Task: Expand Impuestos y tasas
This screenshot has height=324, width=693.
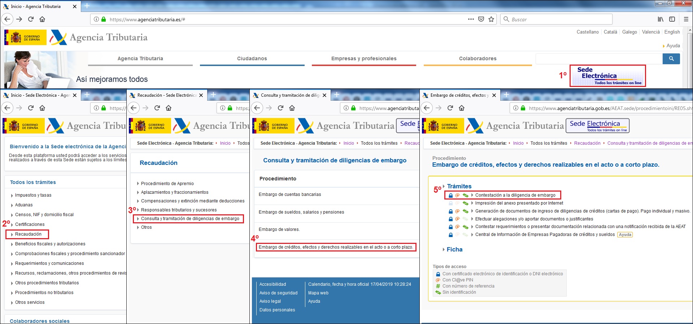Action: click(x=33, y=195)
